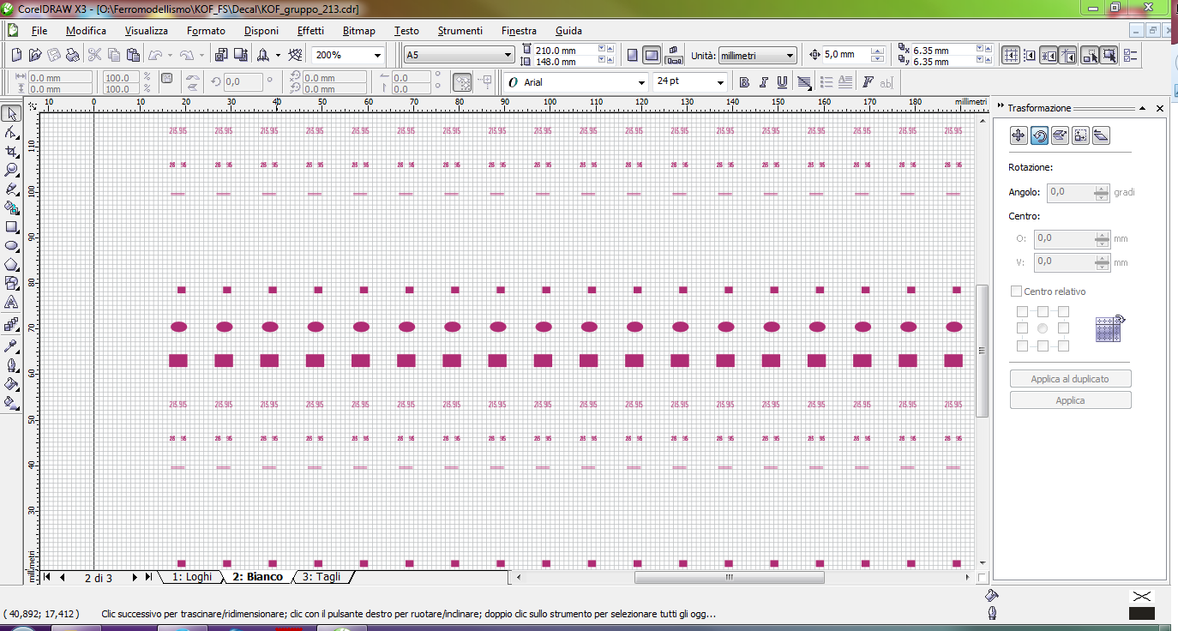Create a new document icon
The image size is (1178, 631).
pyautogui.click(x=17, y=55)
